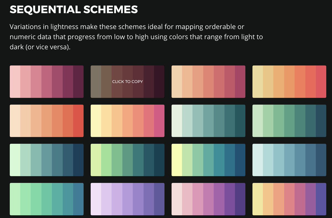Choose the bright yellow to blue palette
332x218 pixels.
pos(208,160)
